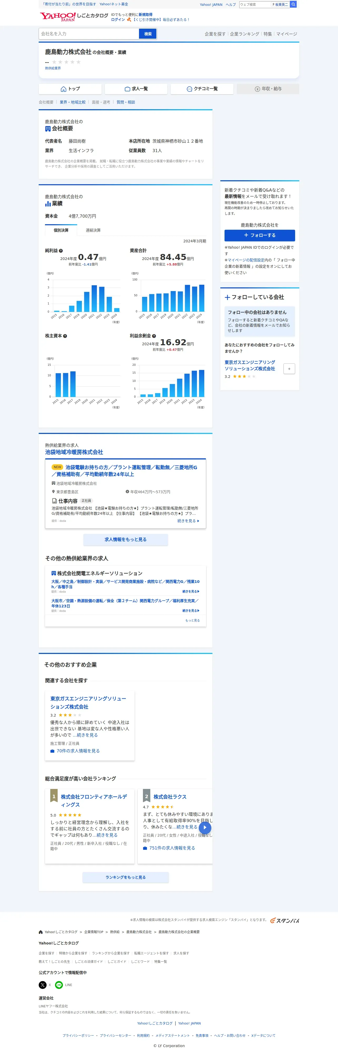Screen dimensions: 338x1055
Task: Open 東京ガスエンジニアリングソリューションズ in the related companies card
Action: tap(88, 703)
